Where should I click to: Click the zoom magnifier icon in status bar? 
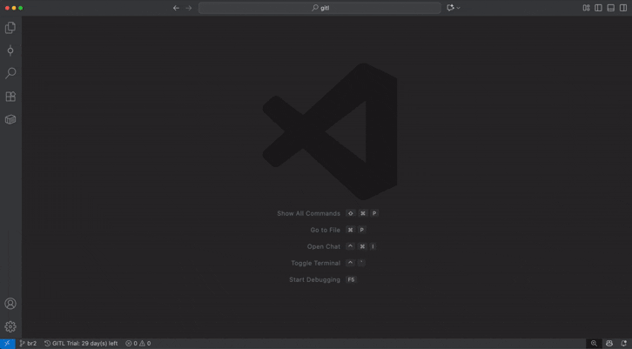click(594, 343)
